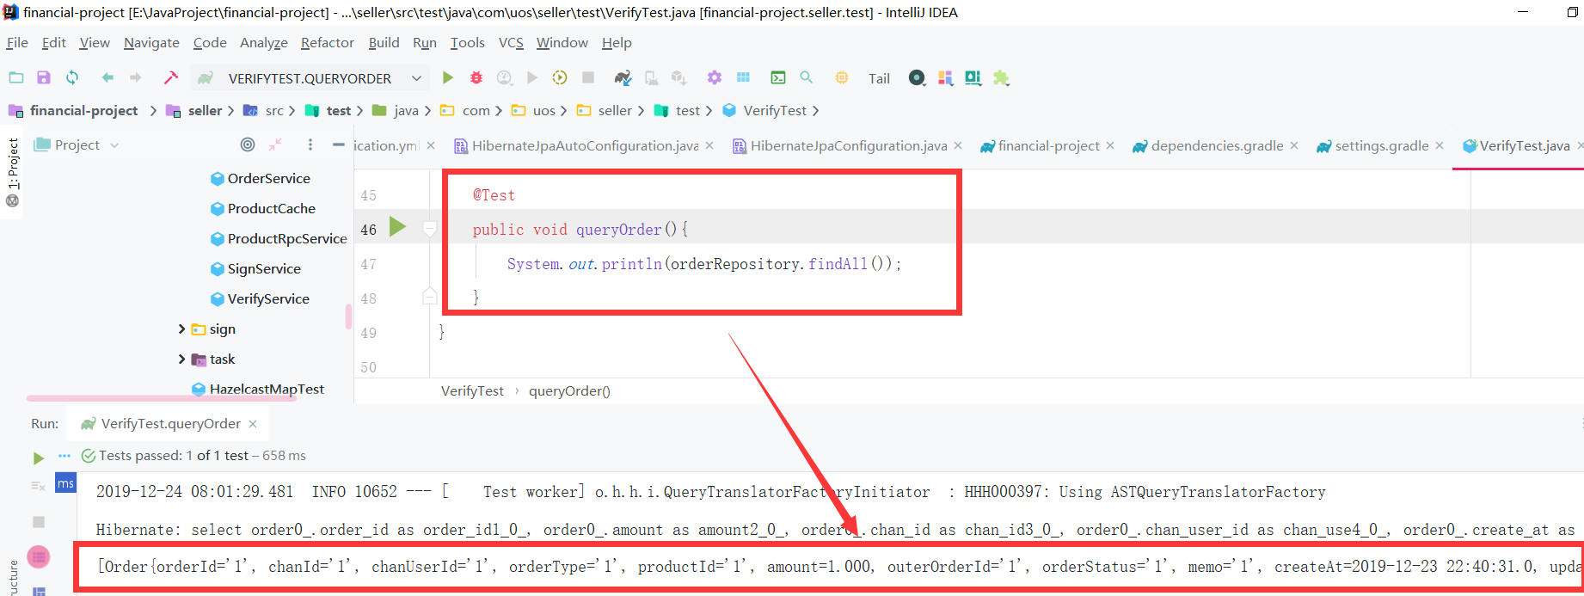Click the colored squares toolbar icon
The height and width of the screenshot is (596, 1584).
946,78
